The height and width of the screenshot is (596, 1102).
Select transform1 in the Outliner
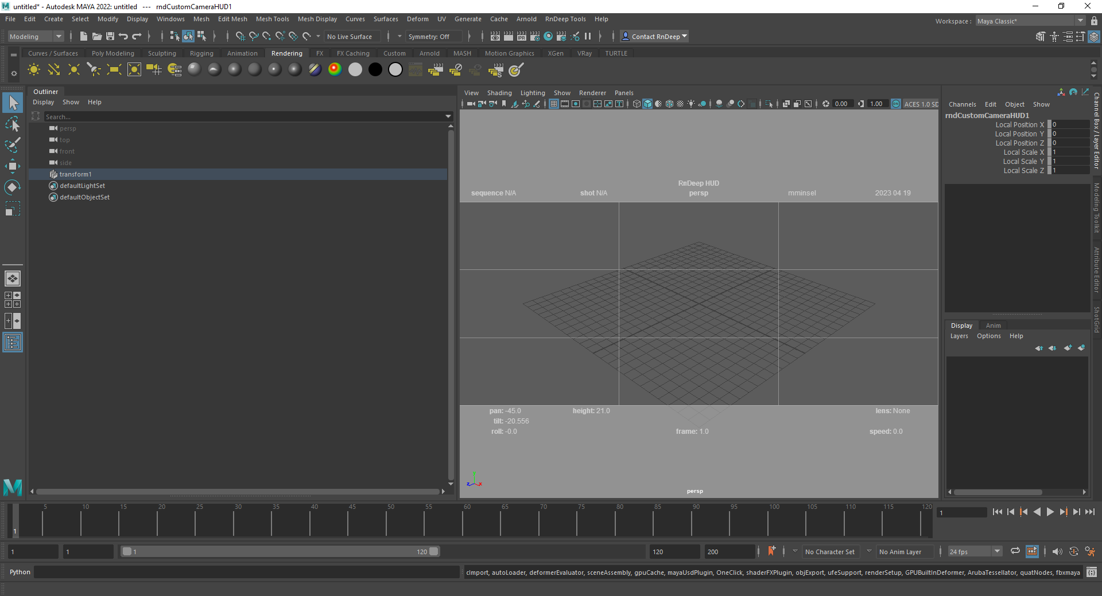coord(75,174)
